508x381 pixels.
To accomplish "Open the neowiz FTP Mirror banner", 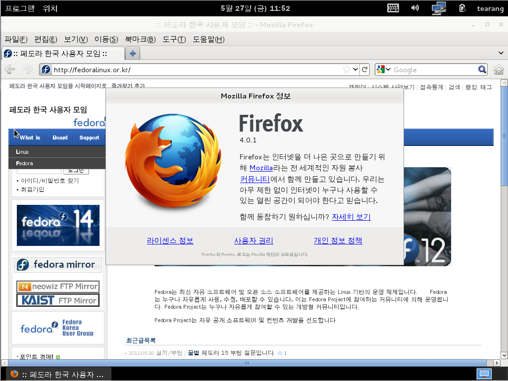I will (58, 286).
